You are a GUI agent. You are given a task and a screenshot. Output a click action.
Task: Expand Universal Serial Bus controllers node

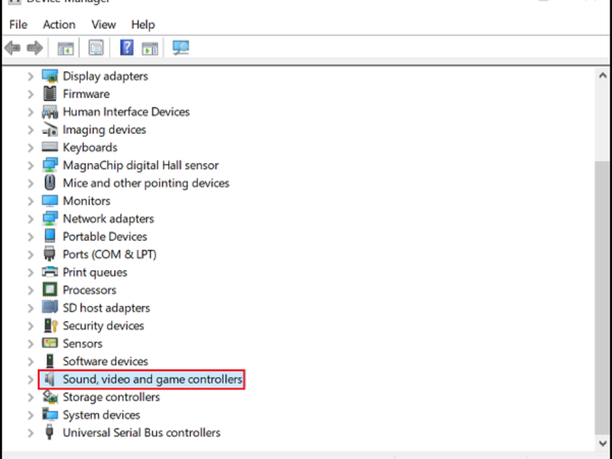click(x=31, y=433)
